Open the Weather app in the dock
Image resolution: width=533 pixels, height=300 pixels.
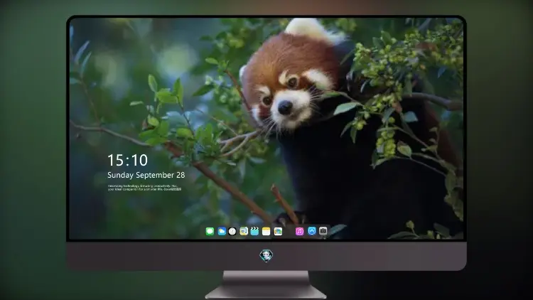[x=222, y=231]
